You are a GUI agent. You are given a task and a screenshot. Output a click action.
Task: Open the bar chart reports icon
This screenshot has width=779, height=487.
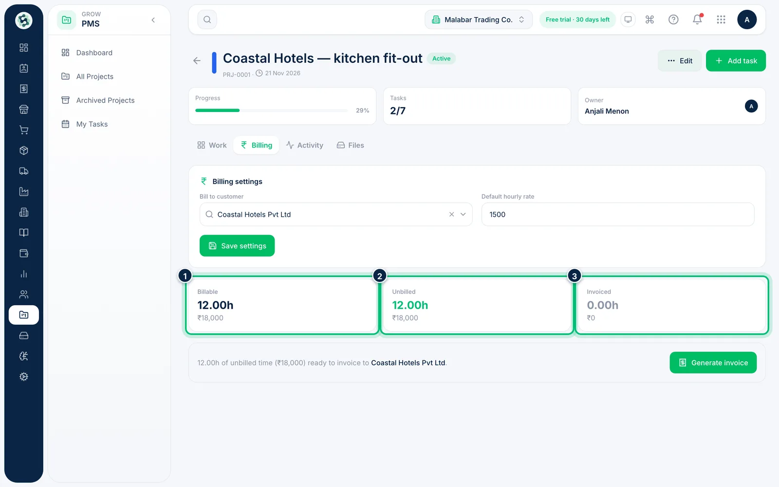point(23,274)
